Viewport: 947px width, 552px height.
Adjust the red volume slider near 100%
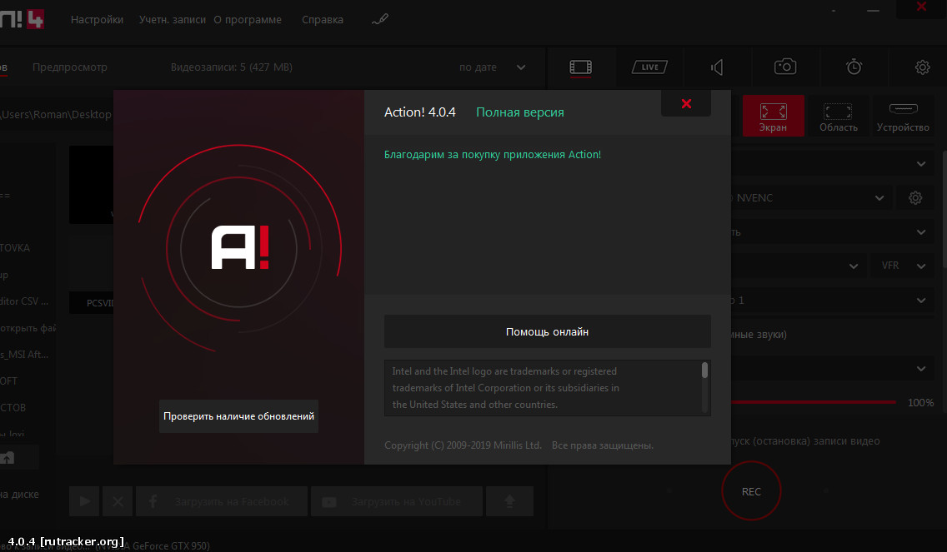(x=813, y=402)
